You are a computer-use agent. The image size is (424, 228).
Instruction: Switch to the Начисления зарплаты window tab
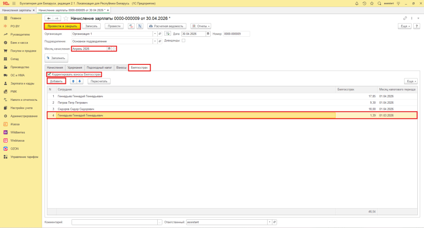click(x=17, y=10)
